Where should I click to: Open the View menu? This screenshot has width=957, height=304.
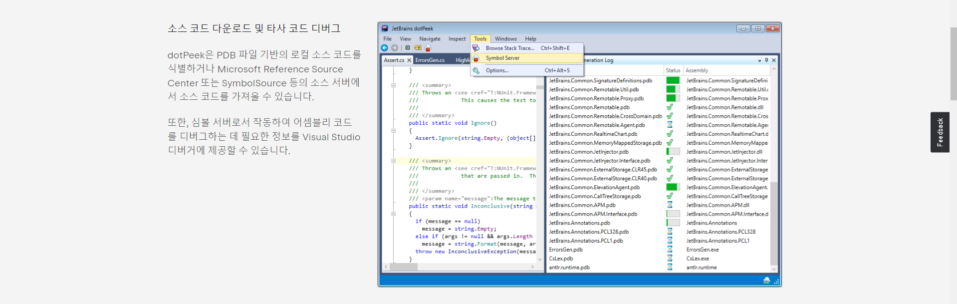(x=405, y=39)
